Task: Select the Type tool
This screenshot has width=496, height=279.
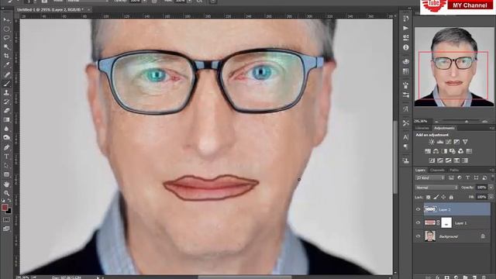Action: click(x=6, y=157)
